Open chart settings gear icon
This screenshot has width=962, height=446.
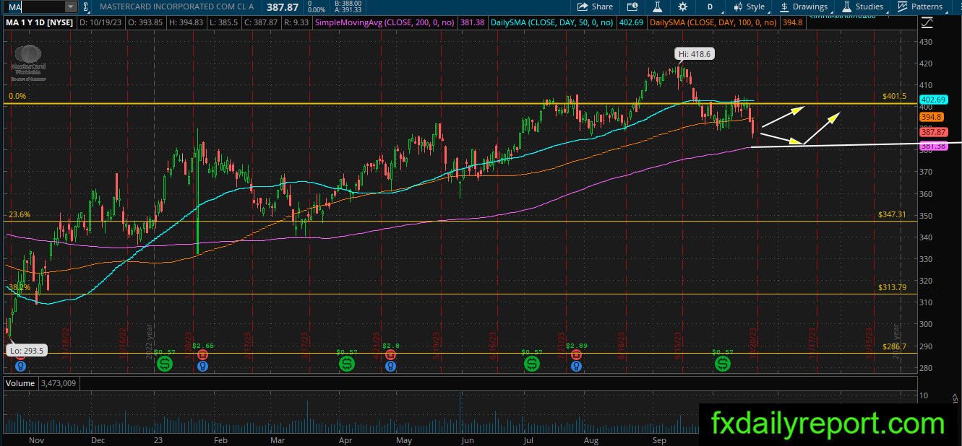coord(683,6)
